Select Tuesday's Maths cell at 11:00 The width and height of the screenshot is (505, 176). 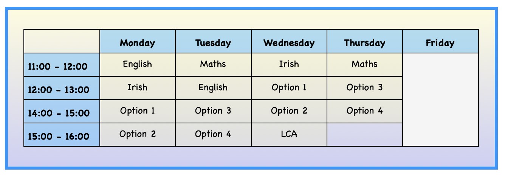[x=213, y=65]
